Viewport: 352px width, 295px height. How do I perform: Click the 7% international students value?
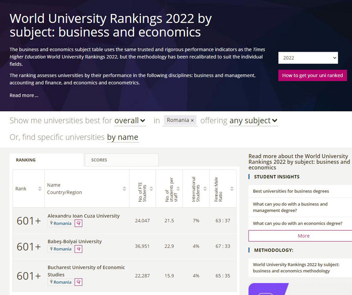tap(196, 221)
